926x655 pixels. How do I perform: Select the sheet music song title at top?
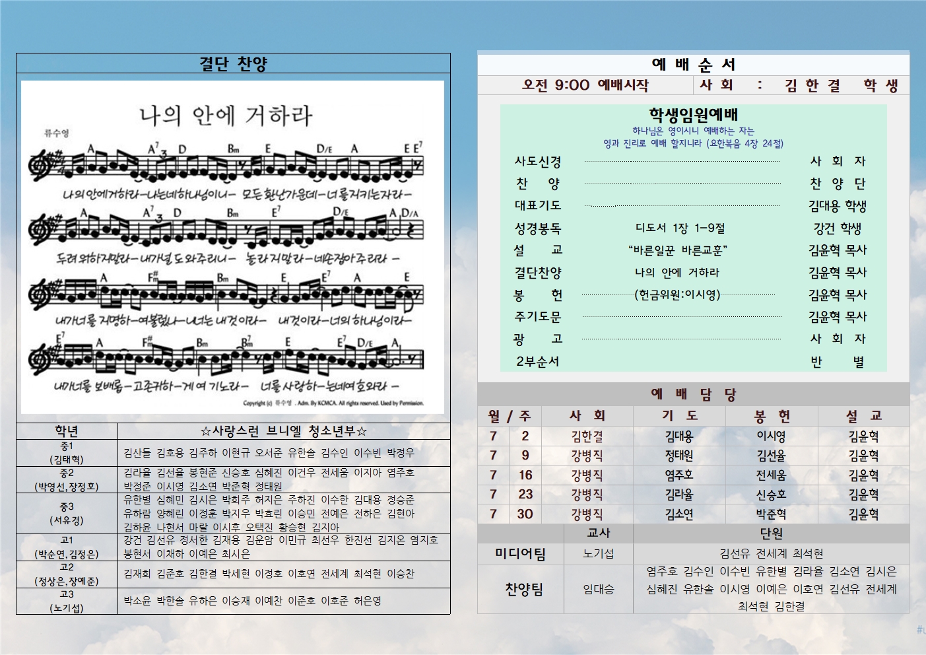tap(225, 116)
